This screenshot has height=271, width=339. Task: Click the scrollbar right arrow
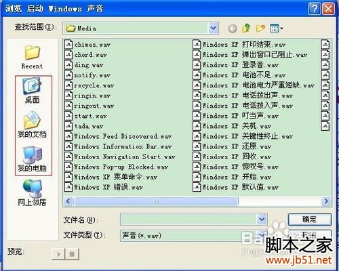coord(326,201)
